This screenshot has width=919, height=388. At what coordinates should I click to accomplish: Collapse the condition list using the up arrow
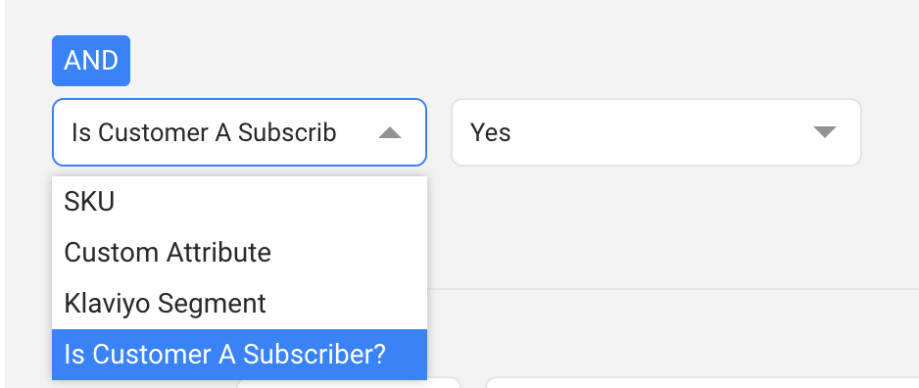(390, 133)
